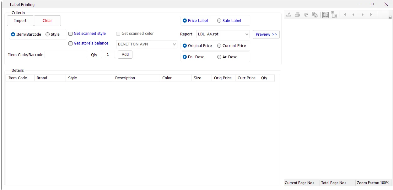Click the Size column header

click(x=201, y=78)
